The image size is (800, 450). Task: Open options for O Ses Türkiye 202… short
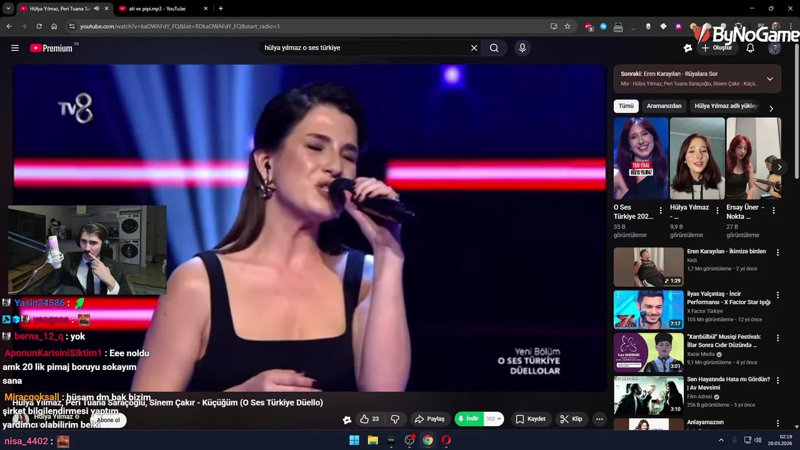[x=661, y=211]
